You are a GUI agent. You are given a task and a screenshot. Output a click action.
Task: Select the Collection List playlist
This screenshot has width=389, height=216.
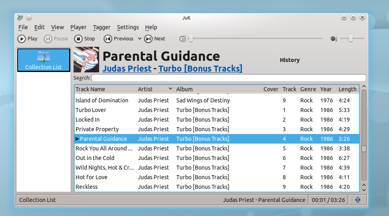click(44, 60)
